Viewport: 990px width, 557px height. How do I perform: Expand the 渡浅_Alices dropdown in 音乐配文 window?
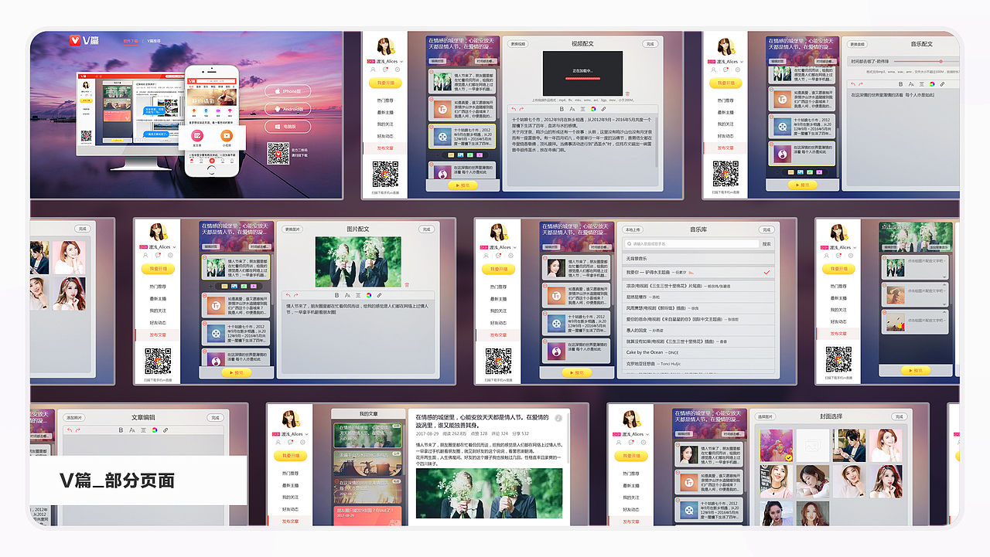click(x=742, y=62)
